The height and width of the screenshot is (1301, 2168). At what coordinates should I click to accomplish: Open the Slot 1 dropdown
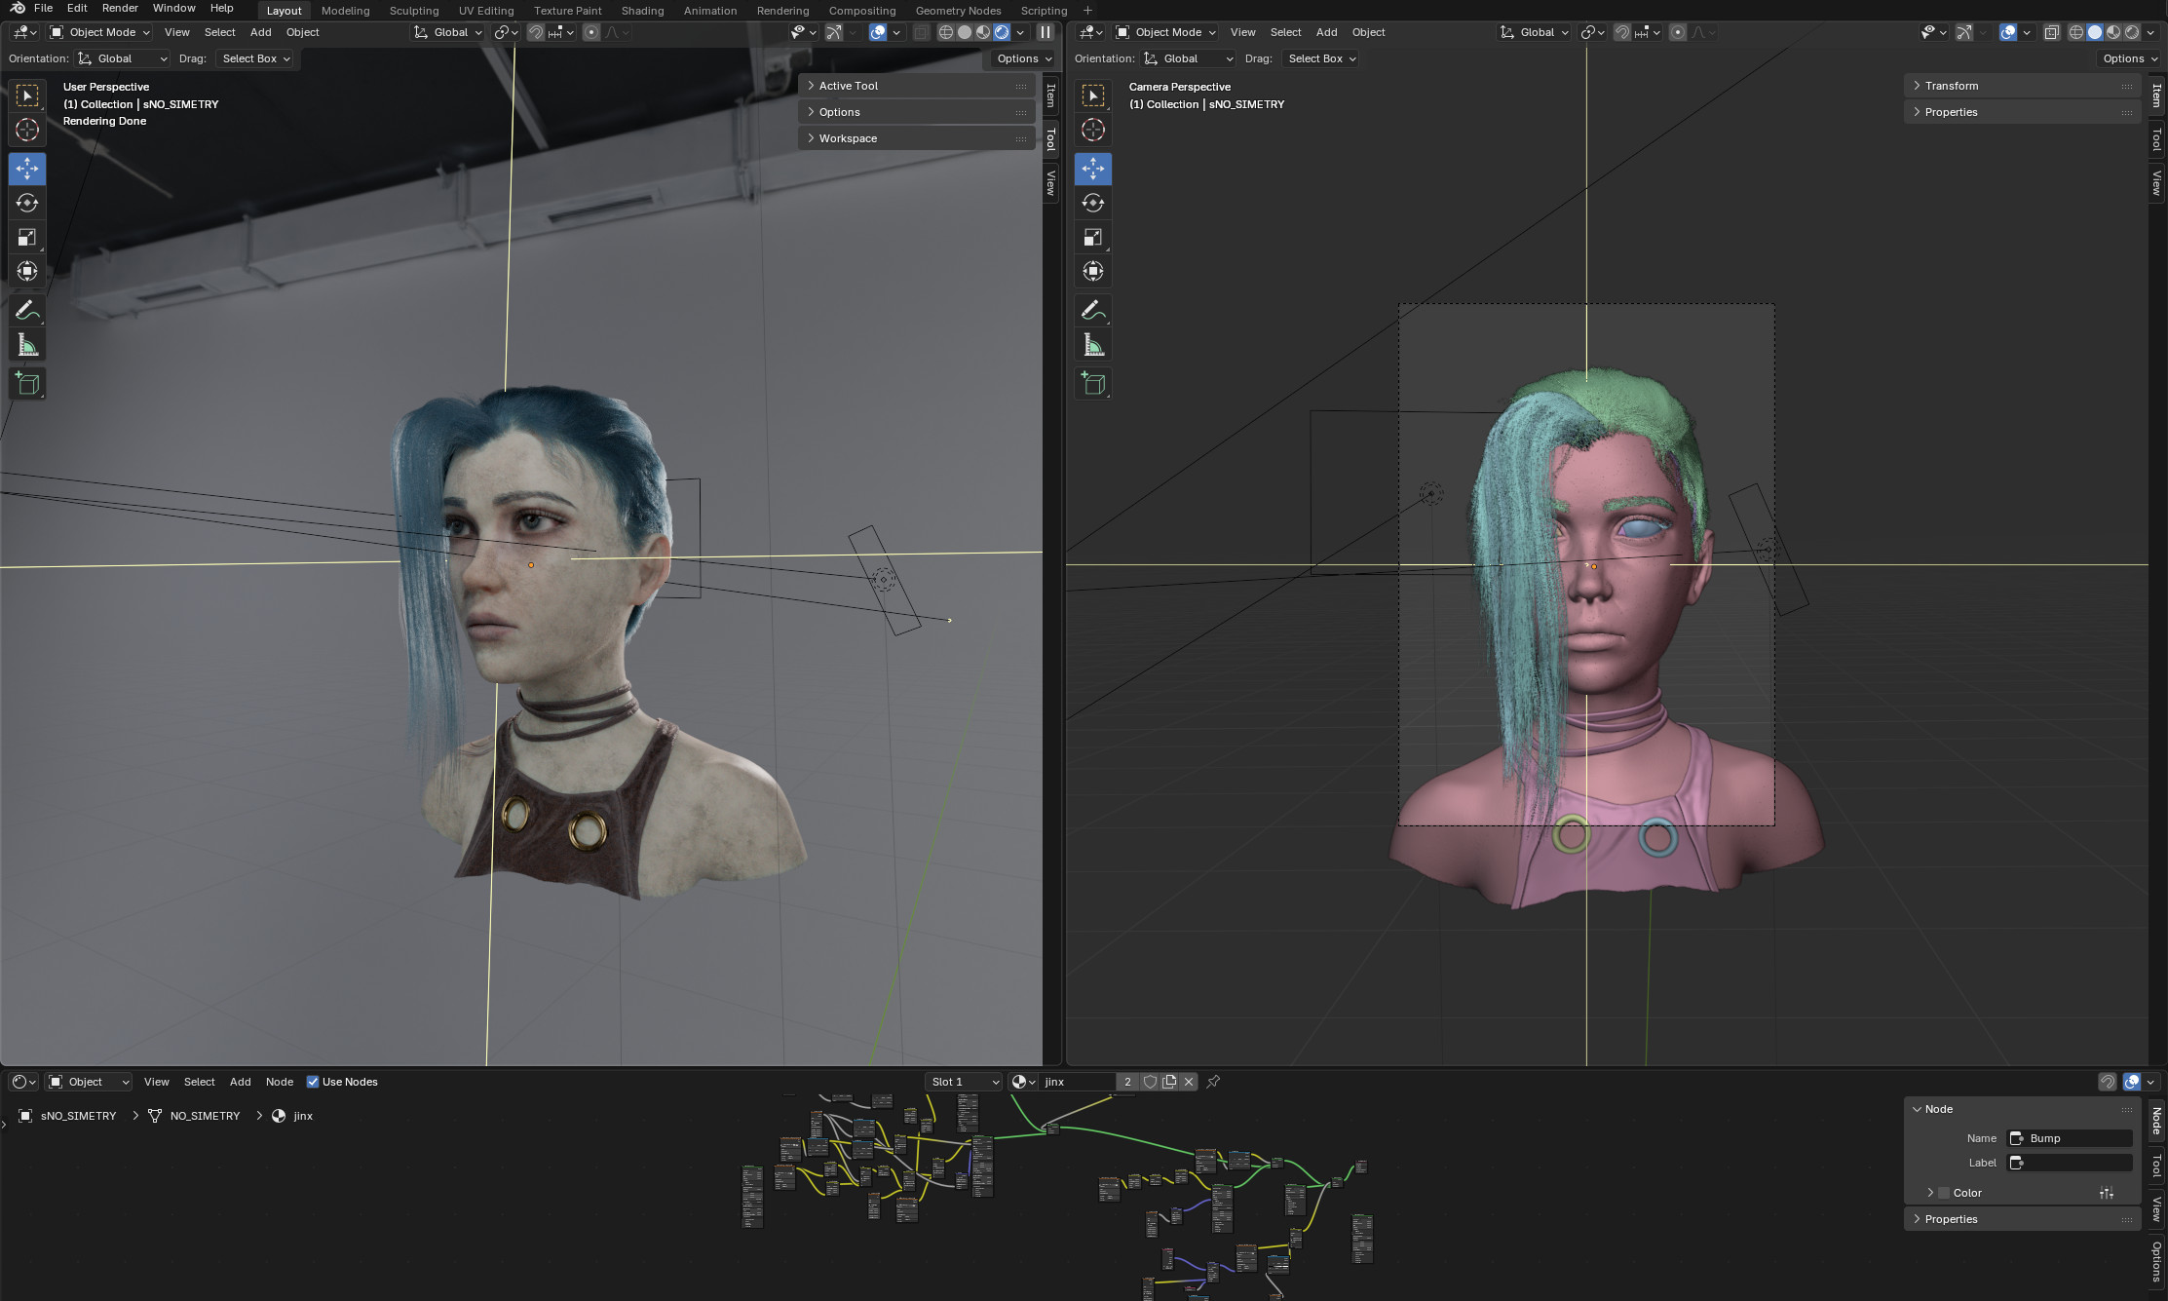pos(964,1082)
